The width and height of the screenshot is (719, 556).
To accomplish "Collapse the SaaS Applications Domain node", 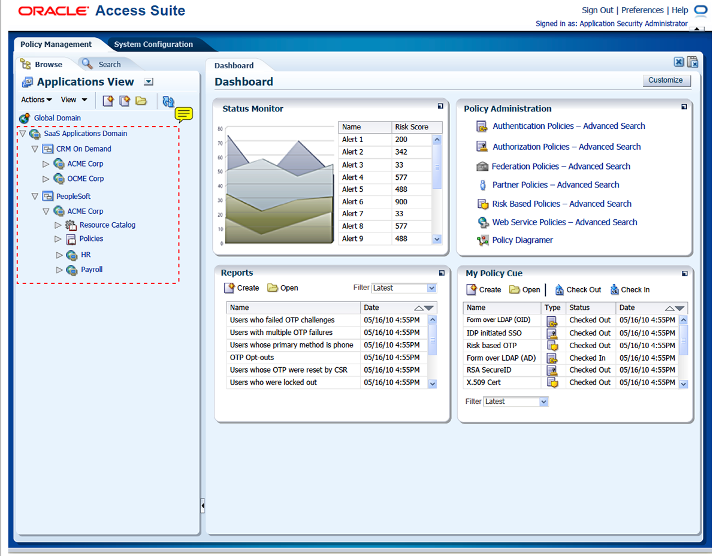I will [x=22, y=134].
